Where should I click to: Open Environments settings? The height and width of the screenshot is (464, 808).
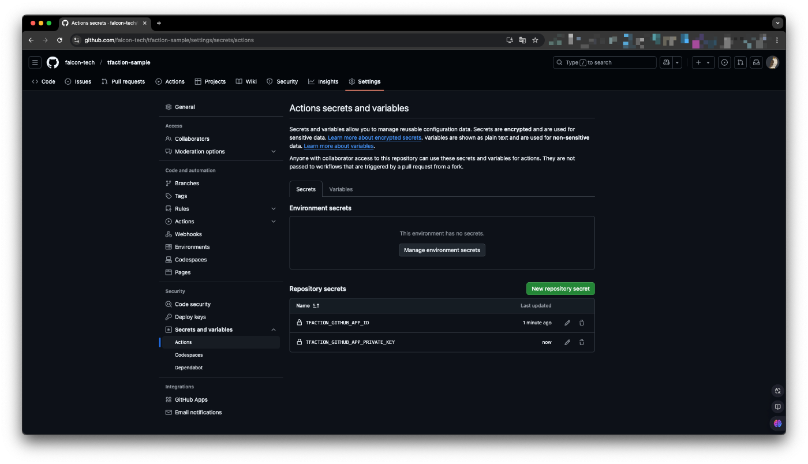220,246
